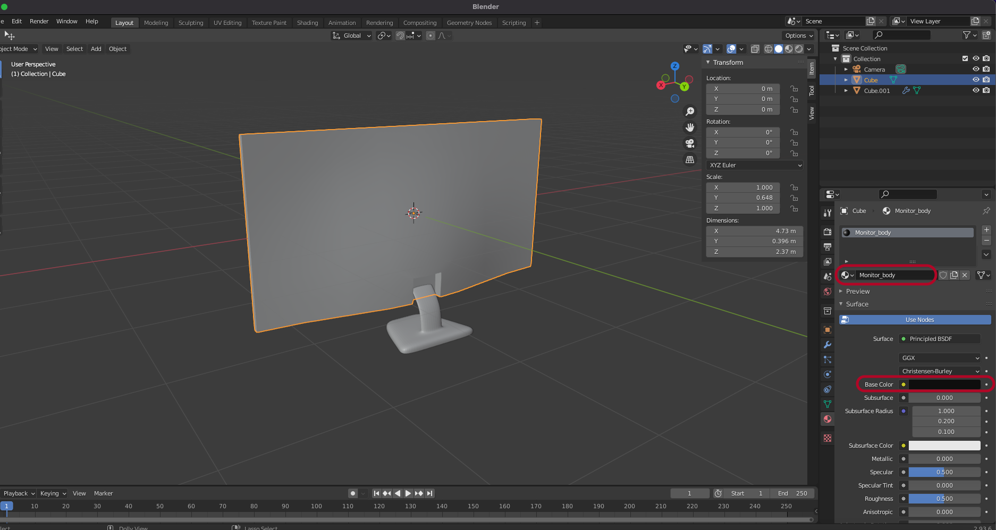The height and width of the screenshot is (530, 996).
Task: Toggle show gizmo button
Action: 707,49
